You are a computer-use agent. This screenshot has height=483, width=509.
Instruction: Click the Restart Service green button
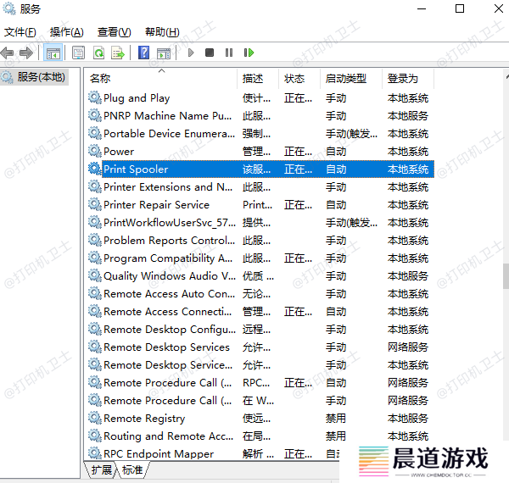tap(249, 53)
